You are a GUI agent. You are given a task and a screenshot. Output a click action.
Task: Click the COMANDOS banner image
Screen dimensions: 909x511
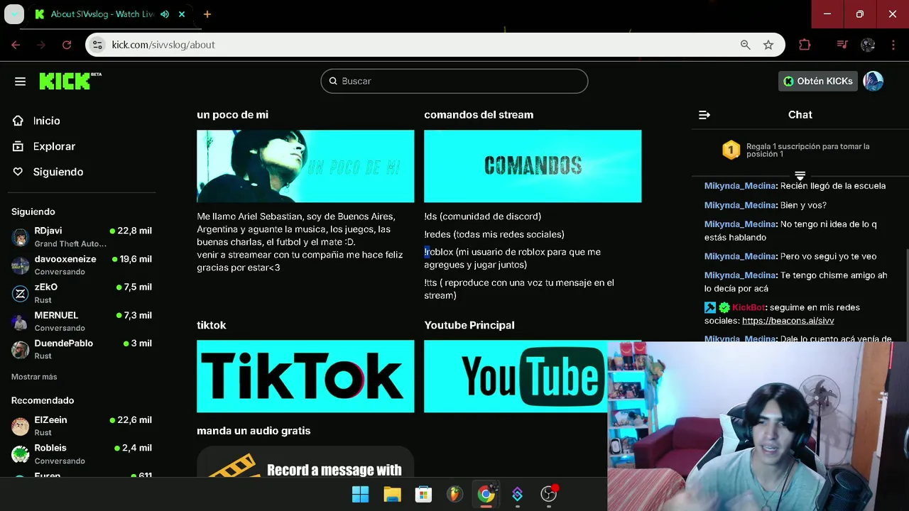coord(533,166)
